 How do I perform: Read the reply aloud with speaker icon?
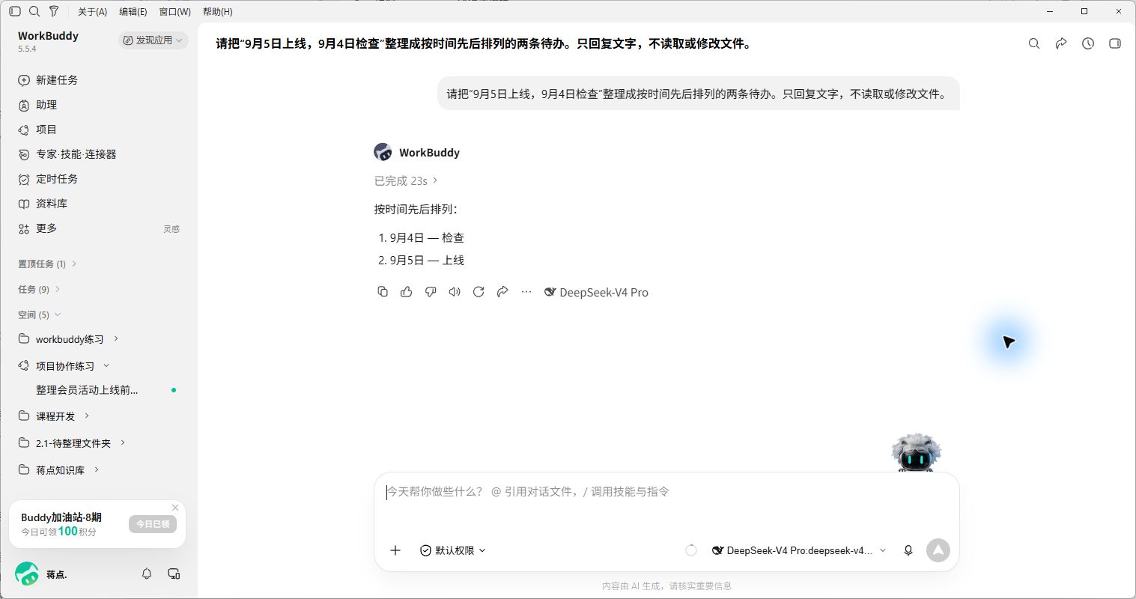pyautogui.click(x=455, y=292)
